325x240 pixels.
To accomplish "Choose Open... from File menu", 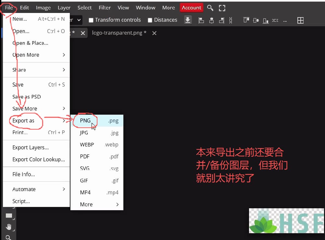I will pos(36,31).
